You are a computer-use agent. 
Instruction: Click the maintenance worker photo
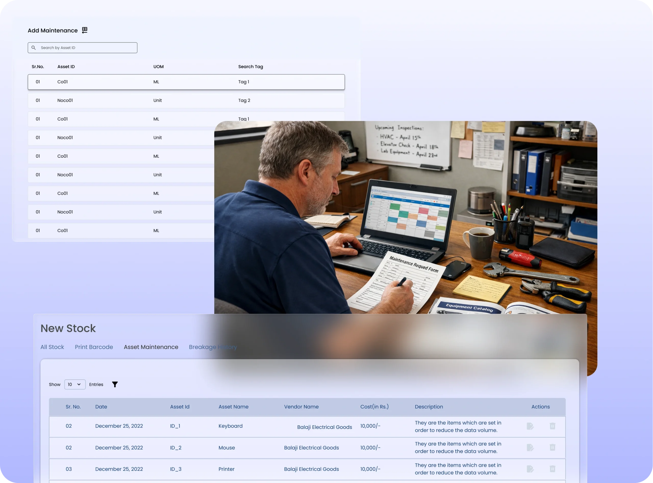click(x=405, y=217)
